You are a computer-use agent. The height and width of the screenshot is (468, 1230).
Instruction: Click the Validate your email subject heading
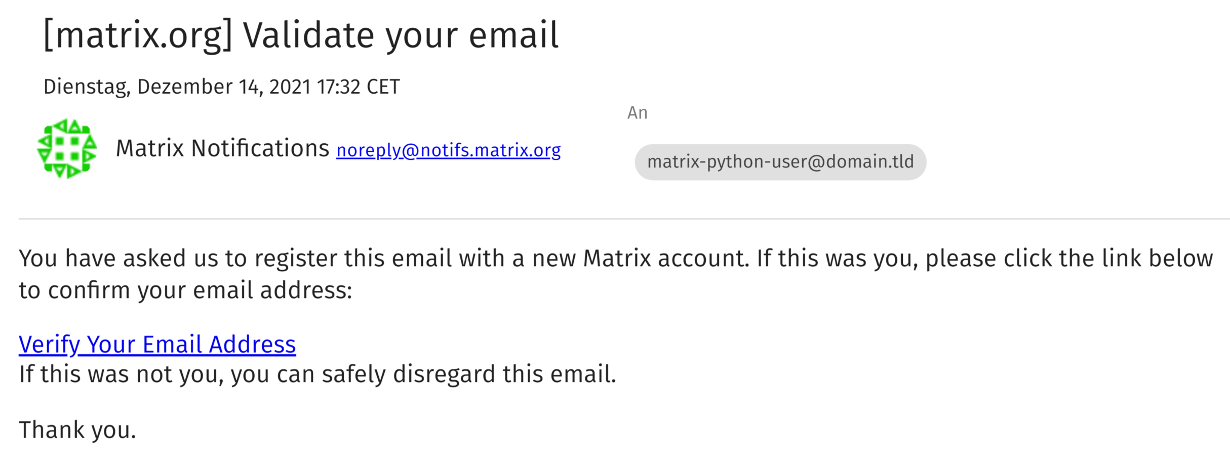[401, 35]
